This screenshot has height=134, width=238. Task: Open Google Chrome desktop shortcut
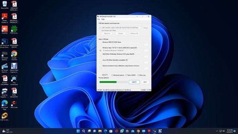14,55
